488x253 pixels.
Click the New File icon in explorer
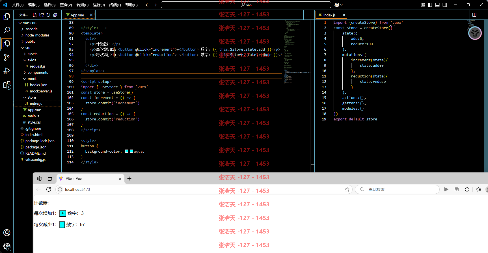pyautogui.click(x=35, y=15)
